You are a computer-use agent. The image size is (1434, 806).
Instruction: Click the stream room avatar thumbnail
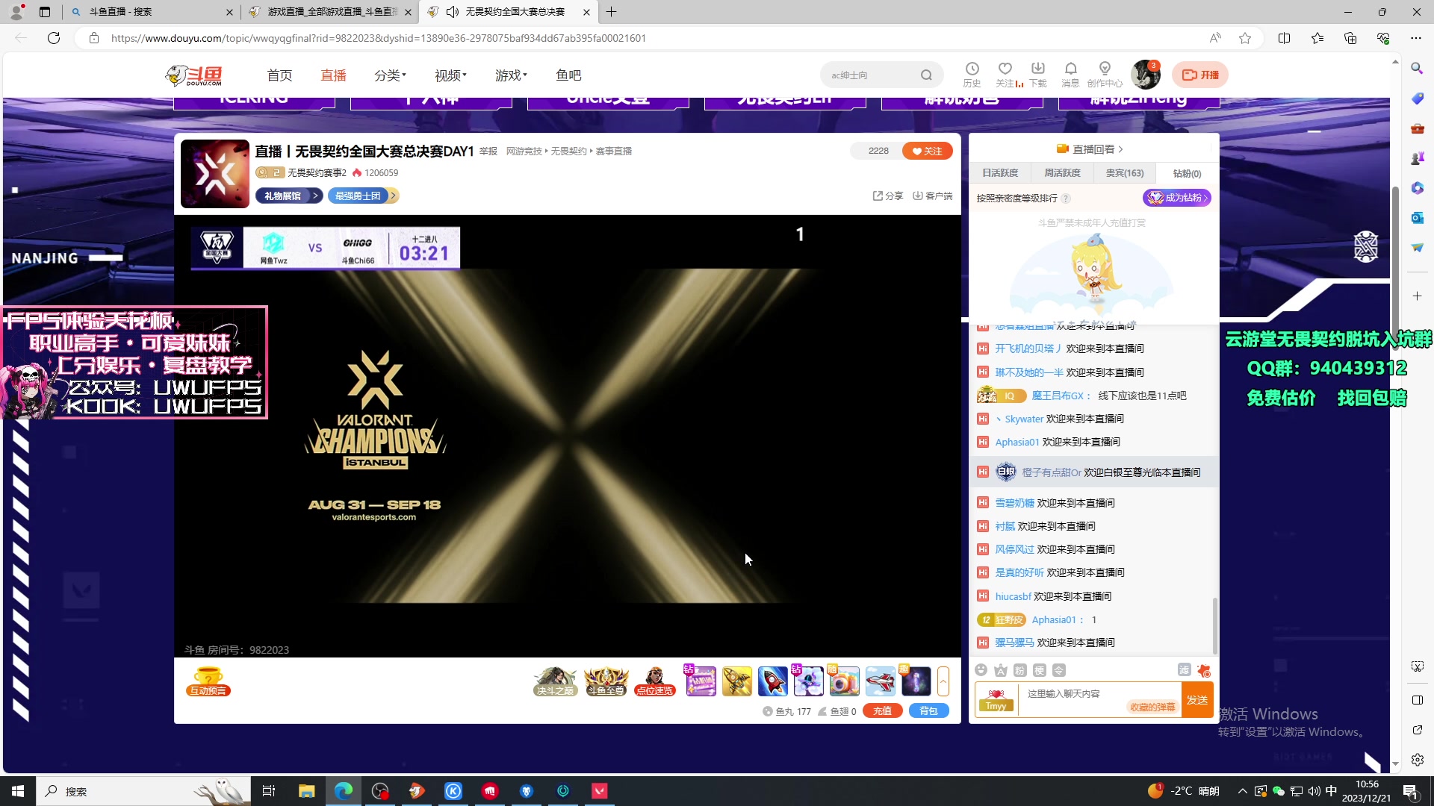215,174
